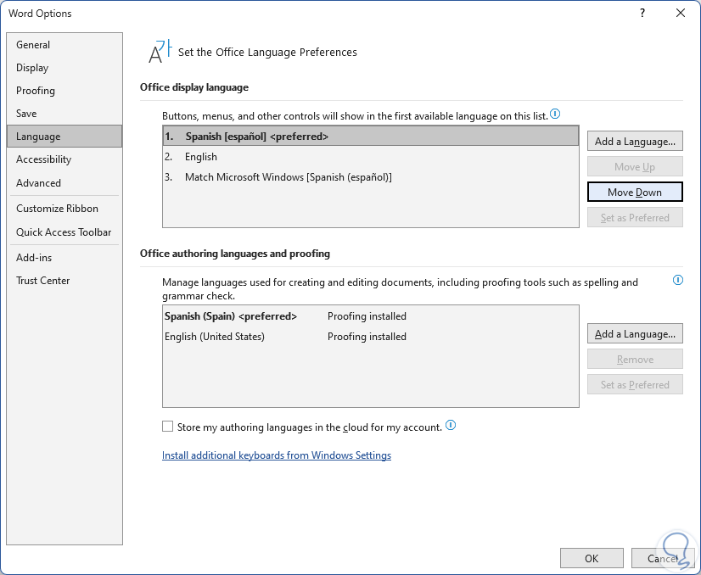Select the Accessibility category
The height and width of the screenshot is (575, 701).
[x=43, y=159]
